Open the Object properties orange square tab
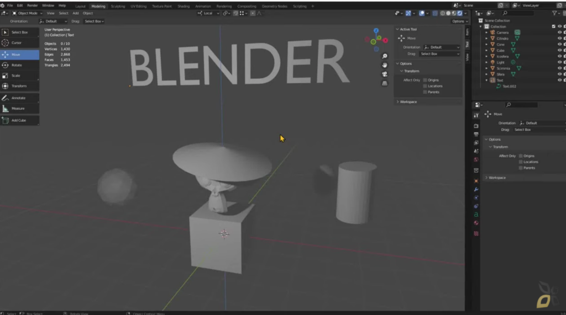566x315 pixels. [476, 181]
